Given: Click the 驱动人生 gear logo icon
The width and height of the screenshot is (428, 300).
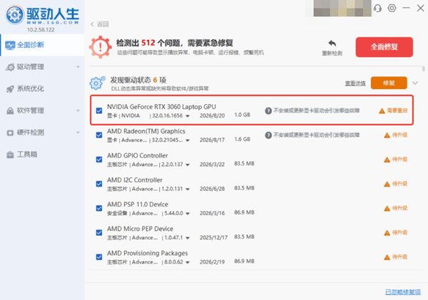Looking at the screenshot, I should tap(15, 14).
